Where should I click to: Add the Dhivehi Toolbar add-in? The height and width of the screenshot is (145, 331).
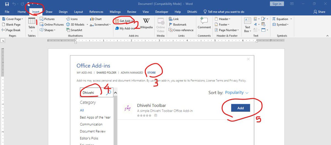[x=241, y=108]
